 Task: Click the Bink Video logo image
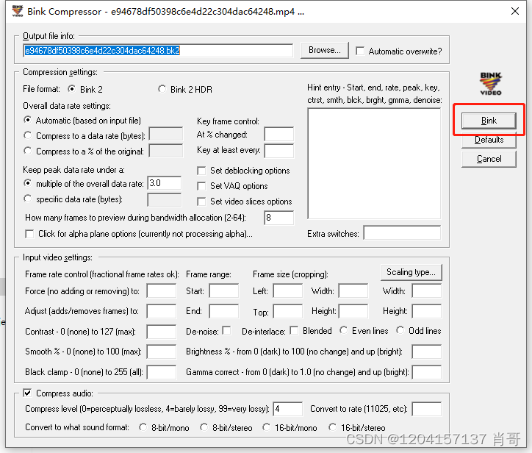tap(490, 84)
